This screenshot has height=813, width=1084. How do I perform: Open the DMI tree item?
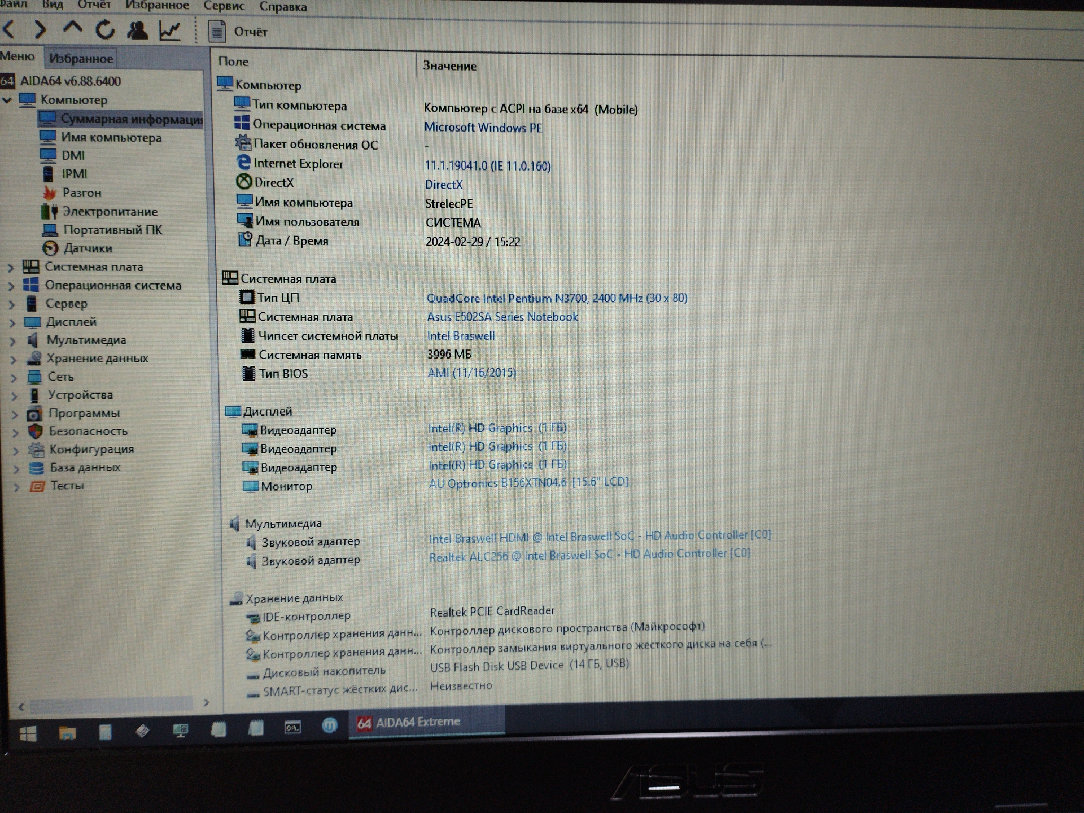73,155
